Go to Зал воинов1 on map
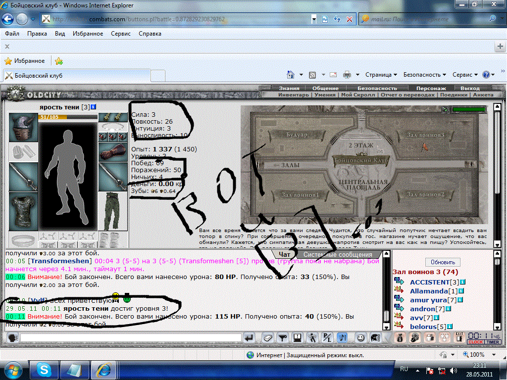 click(x=300, y=195)
